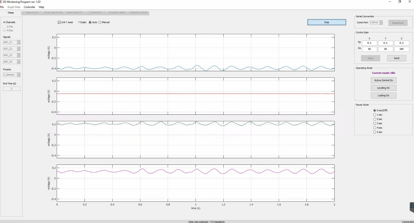Image resolution: width=414 pixels, height=223 pixels.
Task: Click the green ADC_Z3 waveform plot
Action: pos(195,140)
